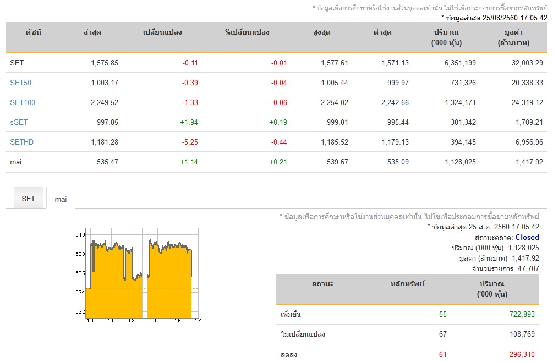
Task: Click SET50 change value -0.39
Action: pyautogui.click(x=190, y=83)
